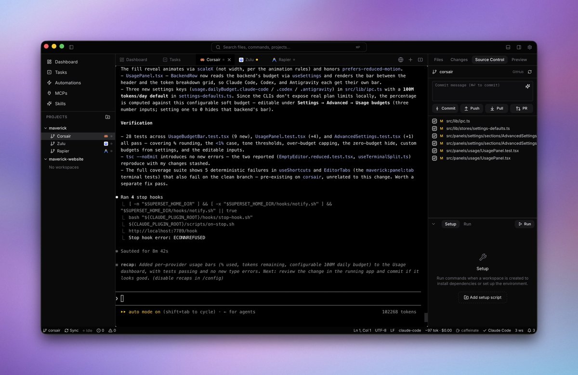The width and height of the screenshot is (578, 375).
Task: Click the GitHub link
Action: [518, 72]
